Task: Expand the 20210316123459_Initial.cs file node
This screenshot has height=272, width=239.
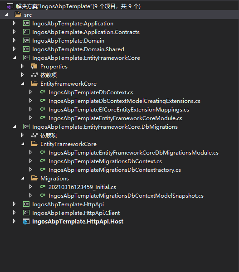Action: [30, 187]
